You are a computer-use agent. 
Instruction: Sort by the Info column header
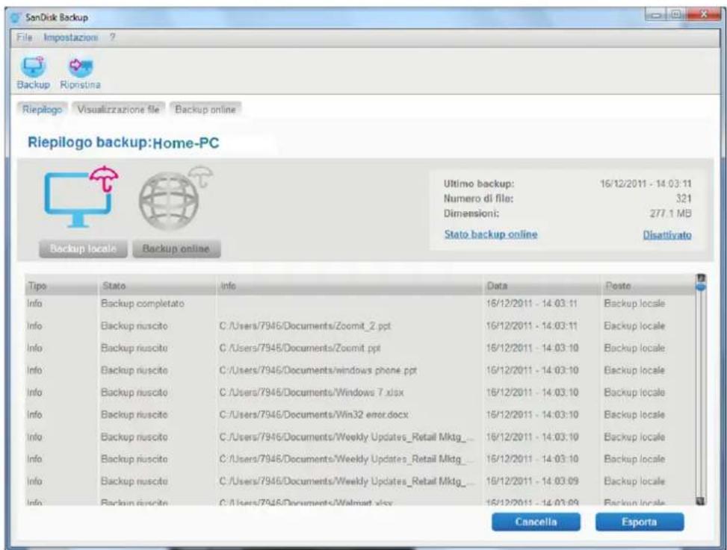pyautogui.click(x=349, y=286)
